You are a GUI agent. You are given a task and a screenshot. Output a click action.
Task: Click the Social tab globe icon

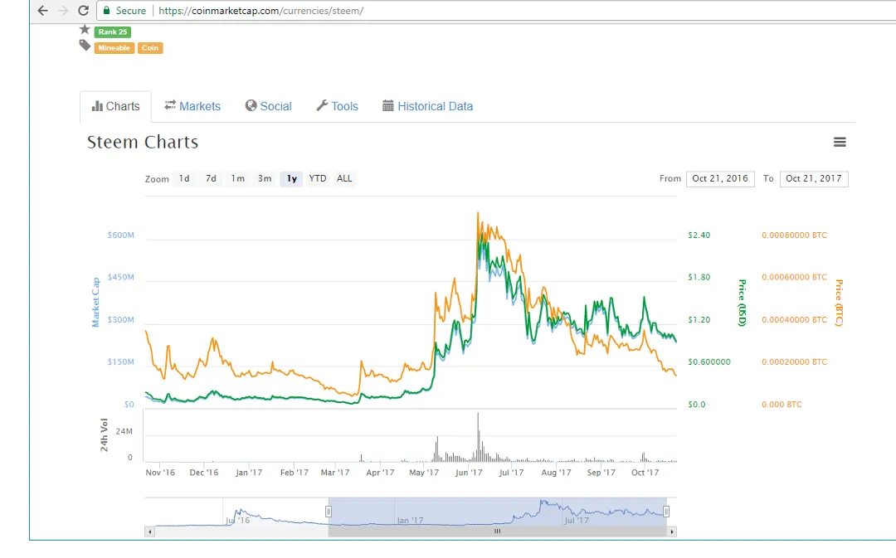coord(251,105)
